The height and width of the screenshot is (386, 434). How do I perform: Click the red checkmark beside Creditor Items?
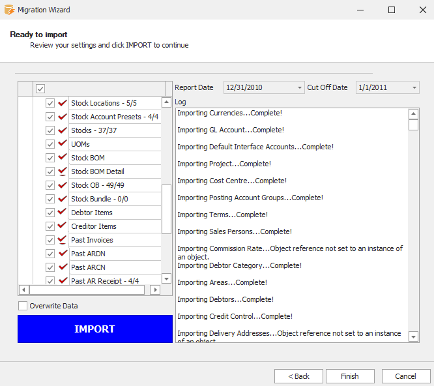point(63,226)
